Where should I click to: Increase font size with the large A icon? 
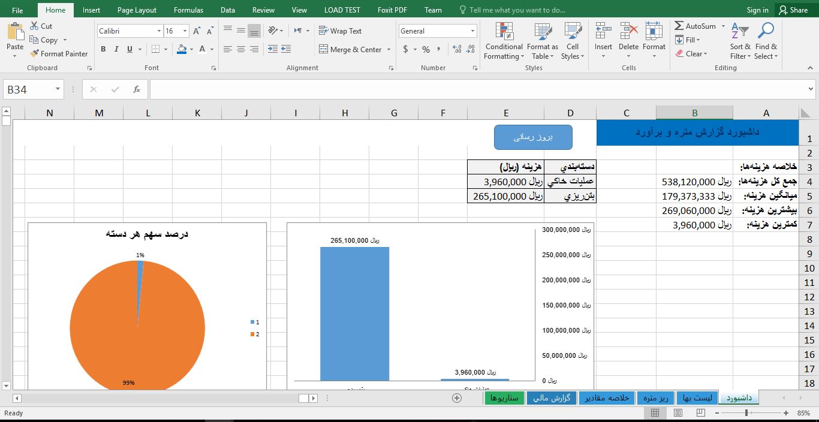(x=197, y=31)
